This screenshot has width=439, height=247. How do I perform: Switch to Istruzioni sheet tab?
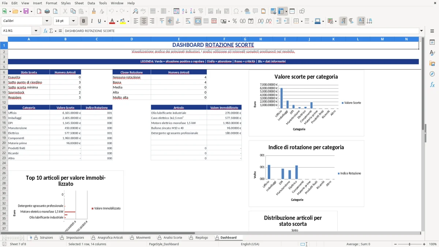[x=46, y=237]
